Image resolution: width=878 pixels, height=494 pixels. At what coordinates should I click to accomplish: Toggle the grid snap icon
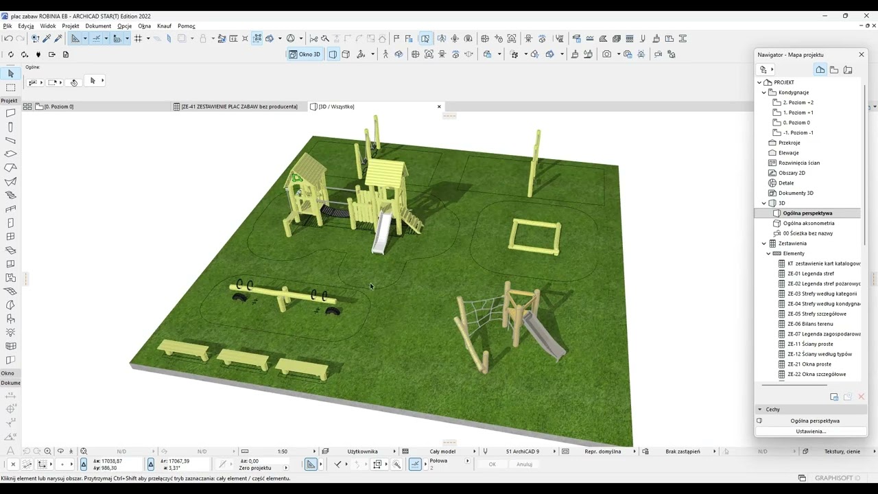(x=138, y=39)
